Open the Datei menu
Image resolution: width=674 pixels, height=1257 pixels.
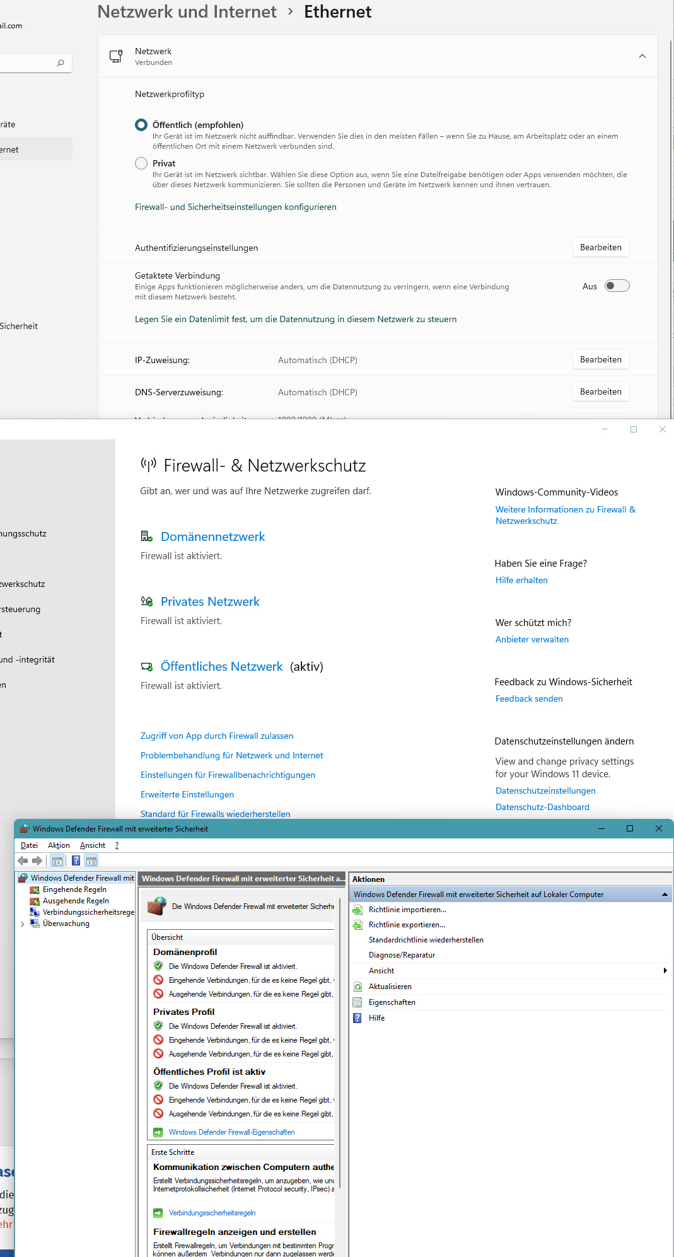(29, 845)
